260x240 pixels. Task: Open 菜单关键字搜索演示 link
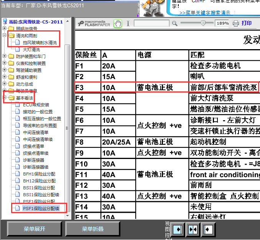click(x=205, y=13)
